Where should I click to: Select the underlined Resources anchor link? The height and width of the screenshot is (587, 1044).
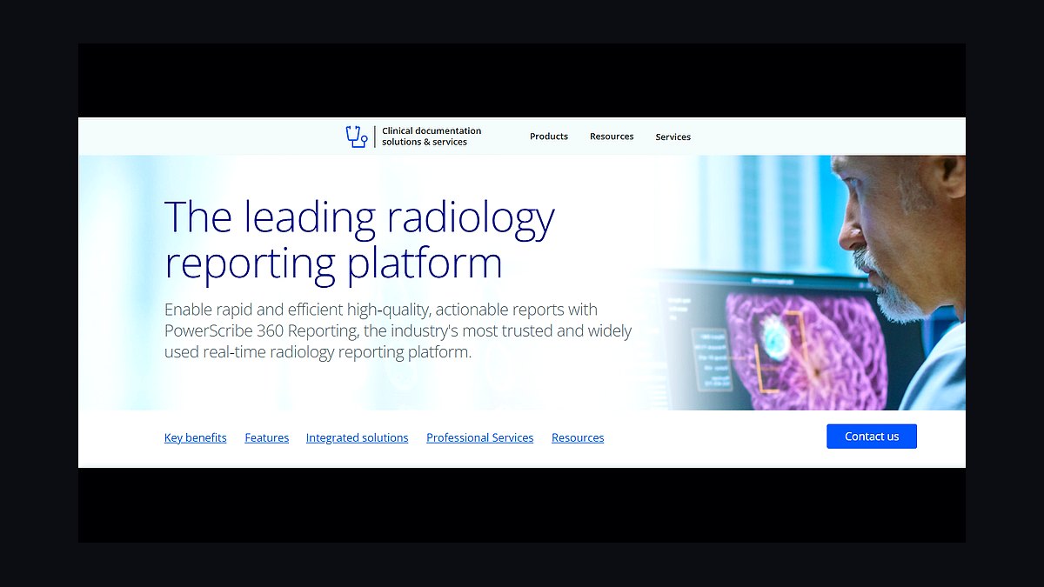coord(578,438)
